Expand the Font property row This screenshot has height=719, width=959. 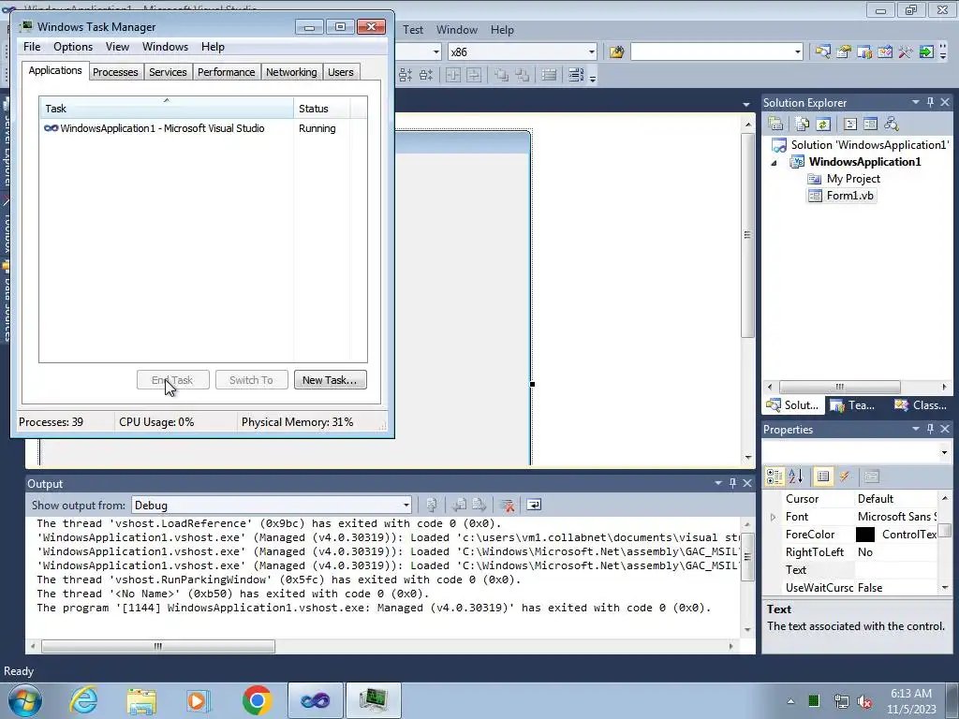point(773,517)
